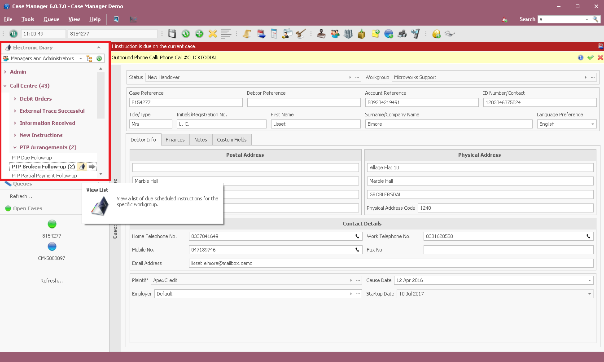604x362 pixels.
Task: Click the workgroup tree icon in Electronic Diary
Action: tap(89, 58)
